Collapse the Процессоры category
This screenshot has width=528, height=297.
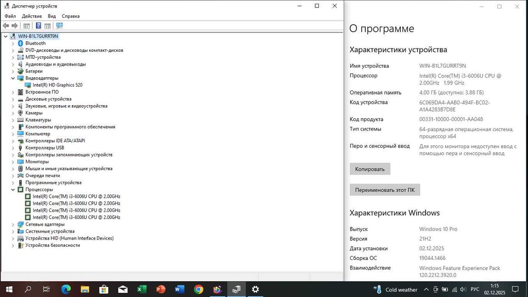13,190
